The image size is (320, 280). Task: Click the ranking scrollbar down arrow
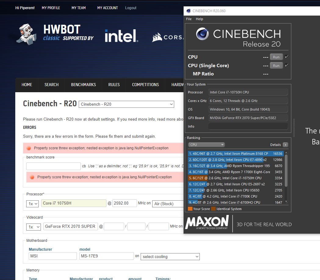click(x=286, y=202)
